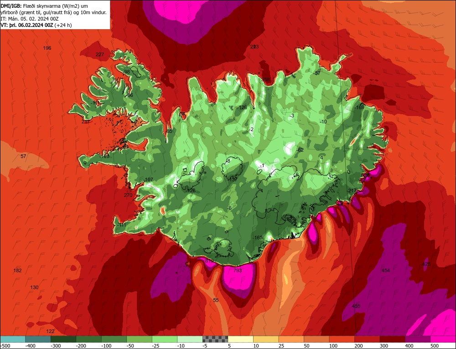Click the '455' value in the purple area
The width and height of the screenshot is (456, 349).
pyautogui.click(x=356, y=306)
